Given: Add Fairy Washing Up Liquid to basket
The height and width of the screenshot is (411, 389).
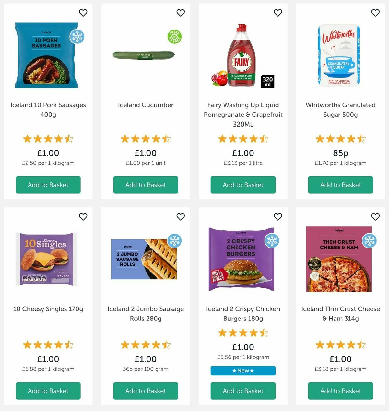Looking at the screenshot, I should pyautogui.click(x=243, y=185).
